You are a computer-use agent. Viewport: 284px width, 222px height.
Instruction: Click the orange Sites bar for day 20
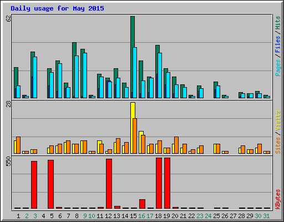(176, 145)
